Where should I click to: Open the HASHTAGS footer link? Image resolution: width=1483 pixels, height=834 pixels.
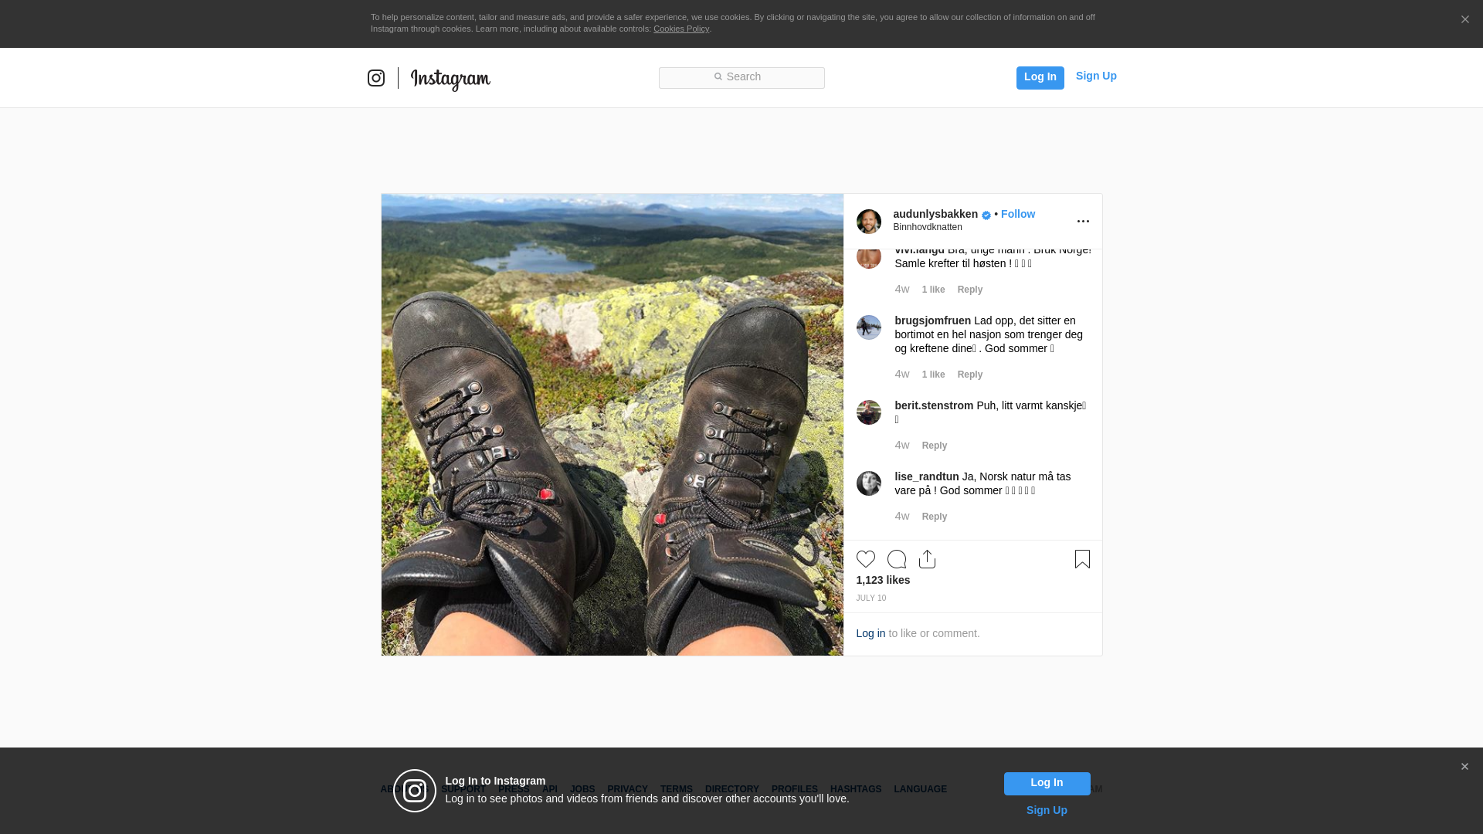[856, 789]
